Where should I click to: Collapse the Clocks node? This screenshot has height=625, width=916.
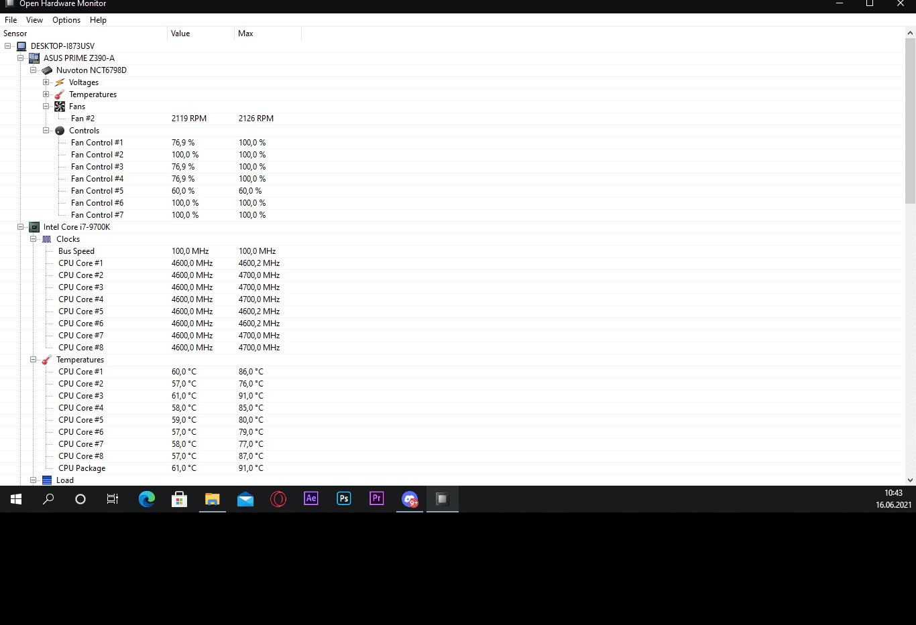34,239
